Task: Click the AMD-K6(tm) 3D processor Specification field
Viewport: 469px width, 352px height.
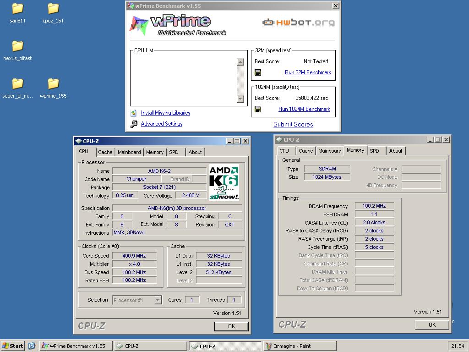Action: [177, 209]
